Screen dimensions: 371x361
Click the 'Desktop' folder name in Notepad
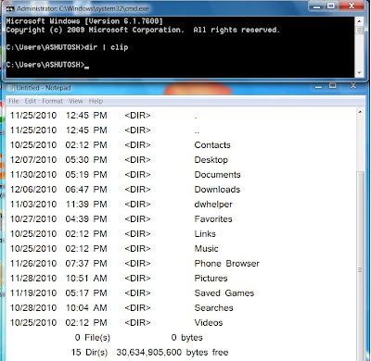[211, 160]
